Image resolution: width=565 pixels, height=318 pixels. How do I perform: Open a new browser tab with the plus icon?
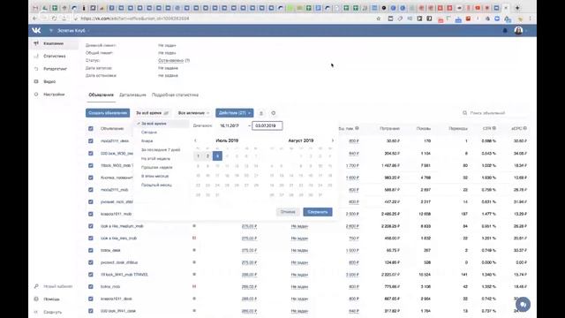click(x=517, y=8)
